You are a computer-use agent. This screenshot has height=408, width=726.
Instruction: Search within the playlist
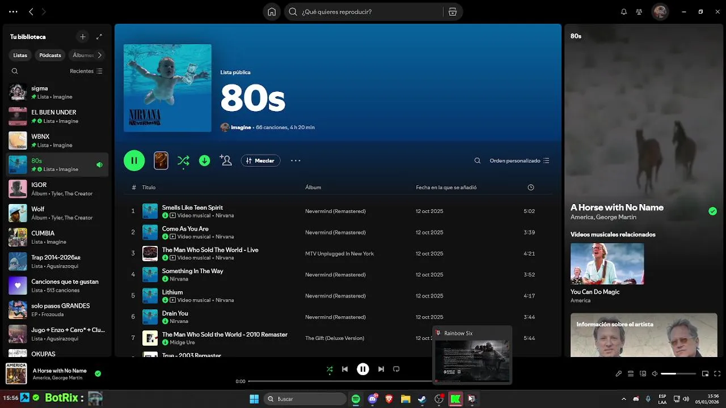tap(478, 160)
